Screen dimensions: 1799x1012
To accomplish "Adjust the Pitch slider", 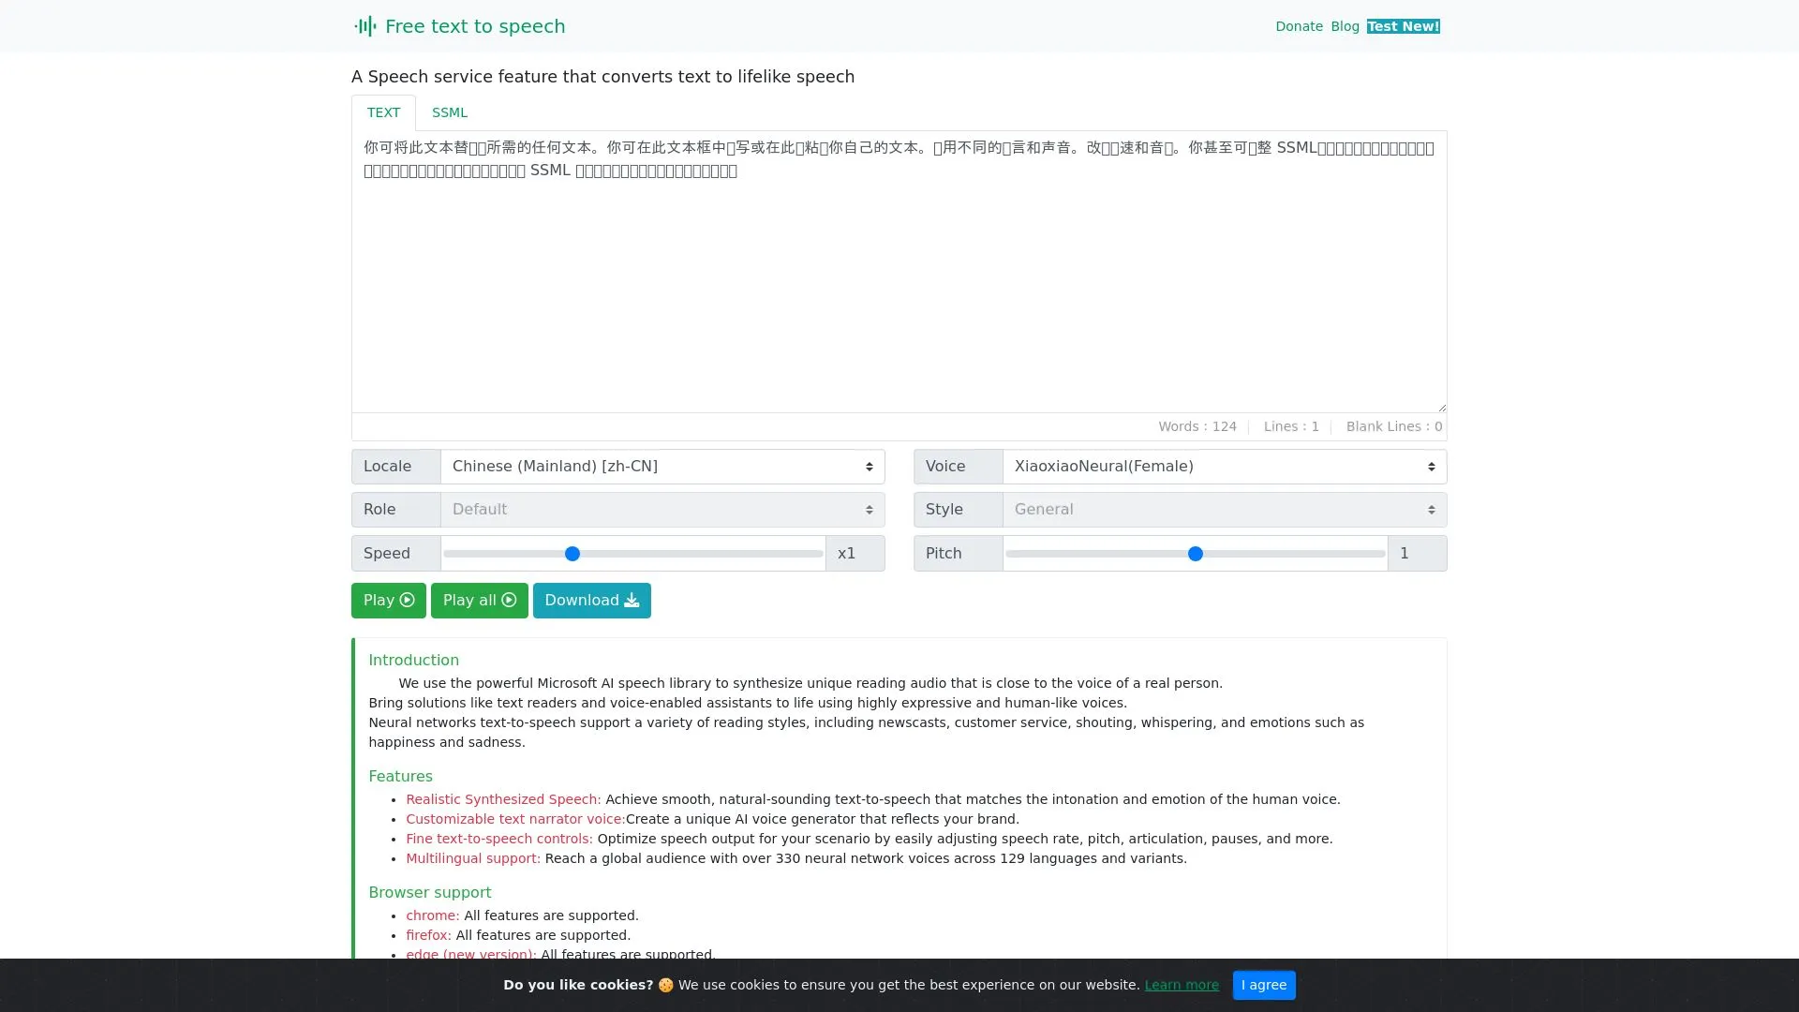I will pyautogui.click(x=1195, y=554).
